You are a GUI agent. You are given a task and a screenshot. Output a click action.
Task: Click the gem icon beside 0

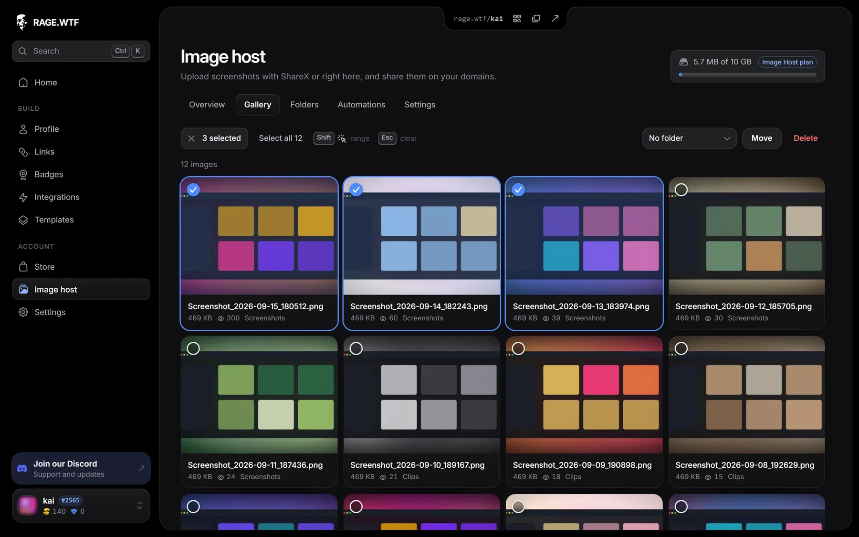coord(73,511)
